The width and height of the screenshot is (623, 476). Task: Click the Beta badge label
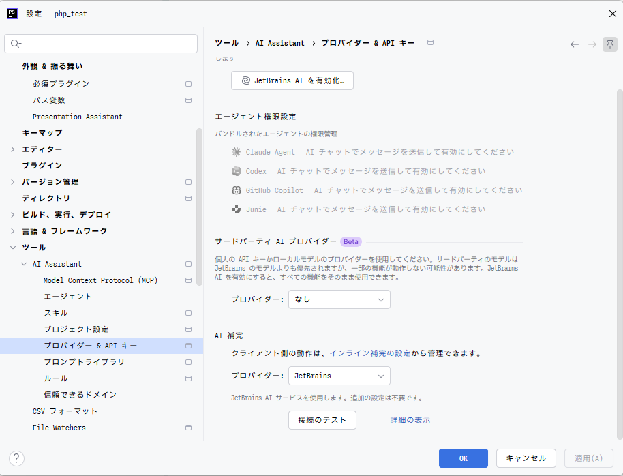point(351,241)
